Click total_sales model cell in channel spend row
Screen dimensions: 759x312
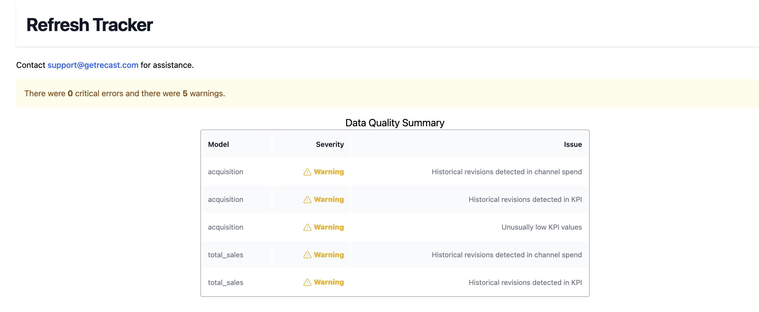coord(226,255)
